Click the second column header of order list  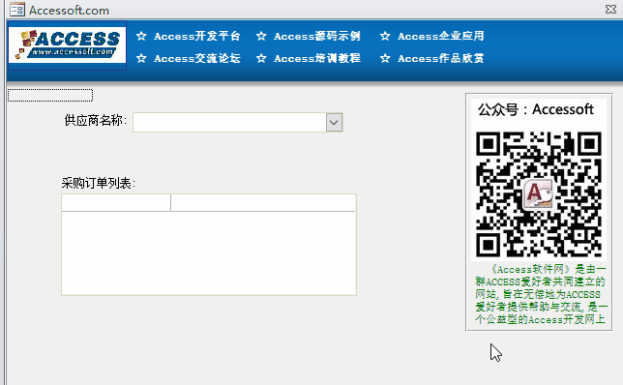(x=263, y=202)
